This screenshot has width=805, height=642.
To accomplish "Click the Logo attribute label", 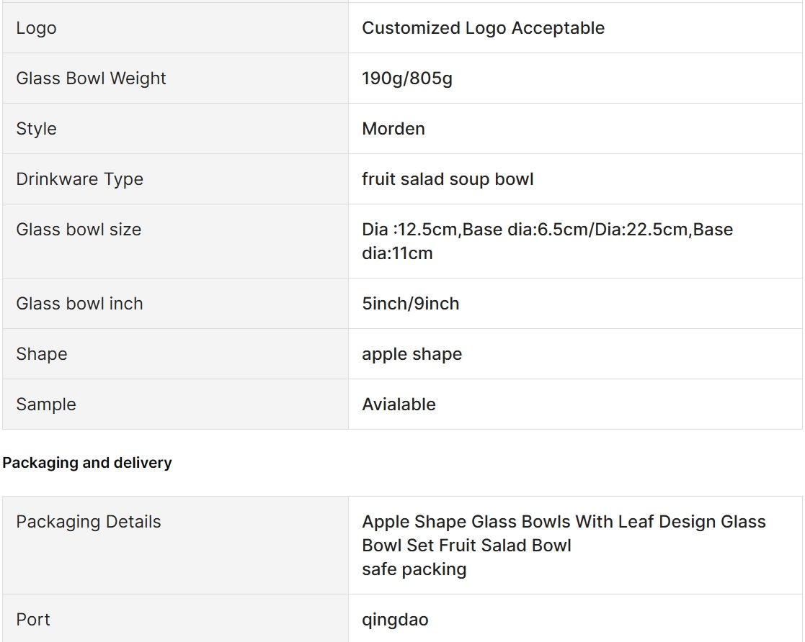I will pyautogui.click(x=36, y=28).
